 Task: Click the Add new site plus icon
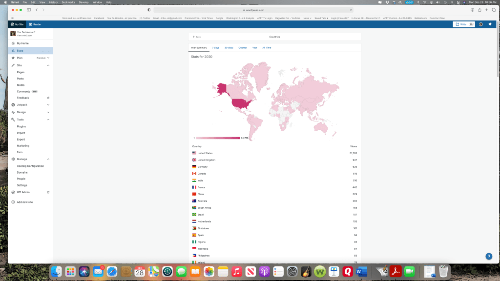coord(13,202)
